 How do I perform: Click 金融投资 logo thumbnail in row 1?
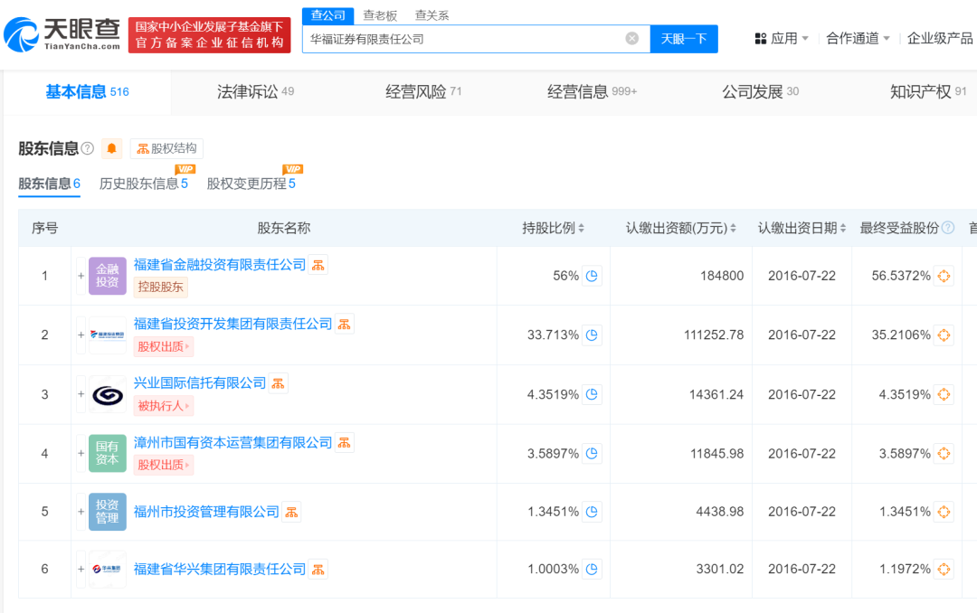[107, 276]
